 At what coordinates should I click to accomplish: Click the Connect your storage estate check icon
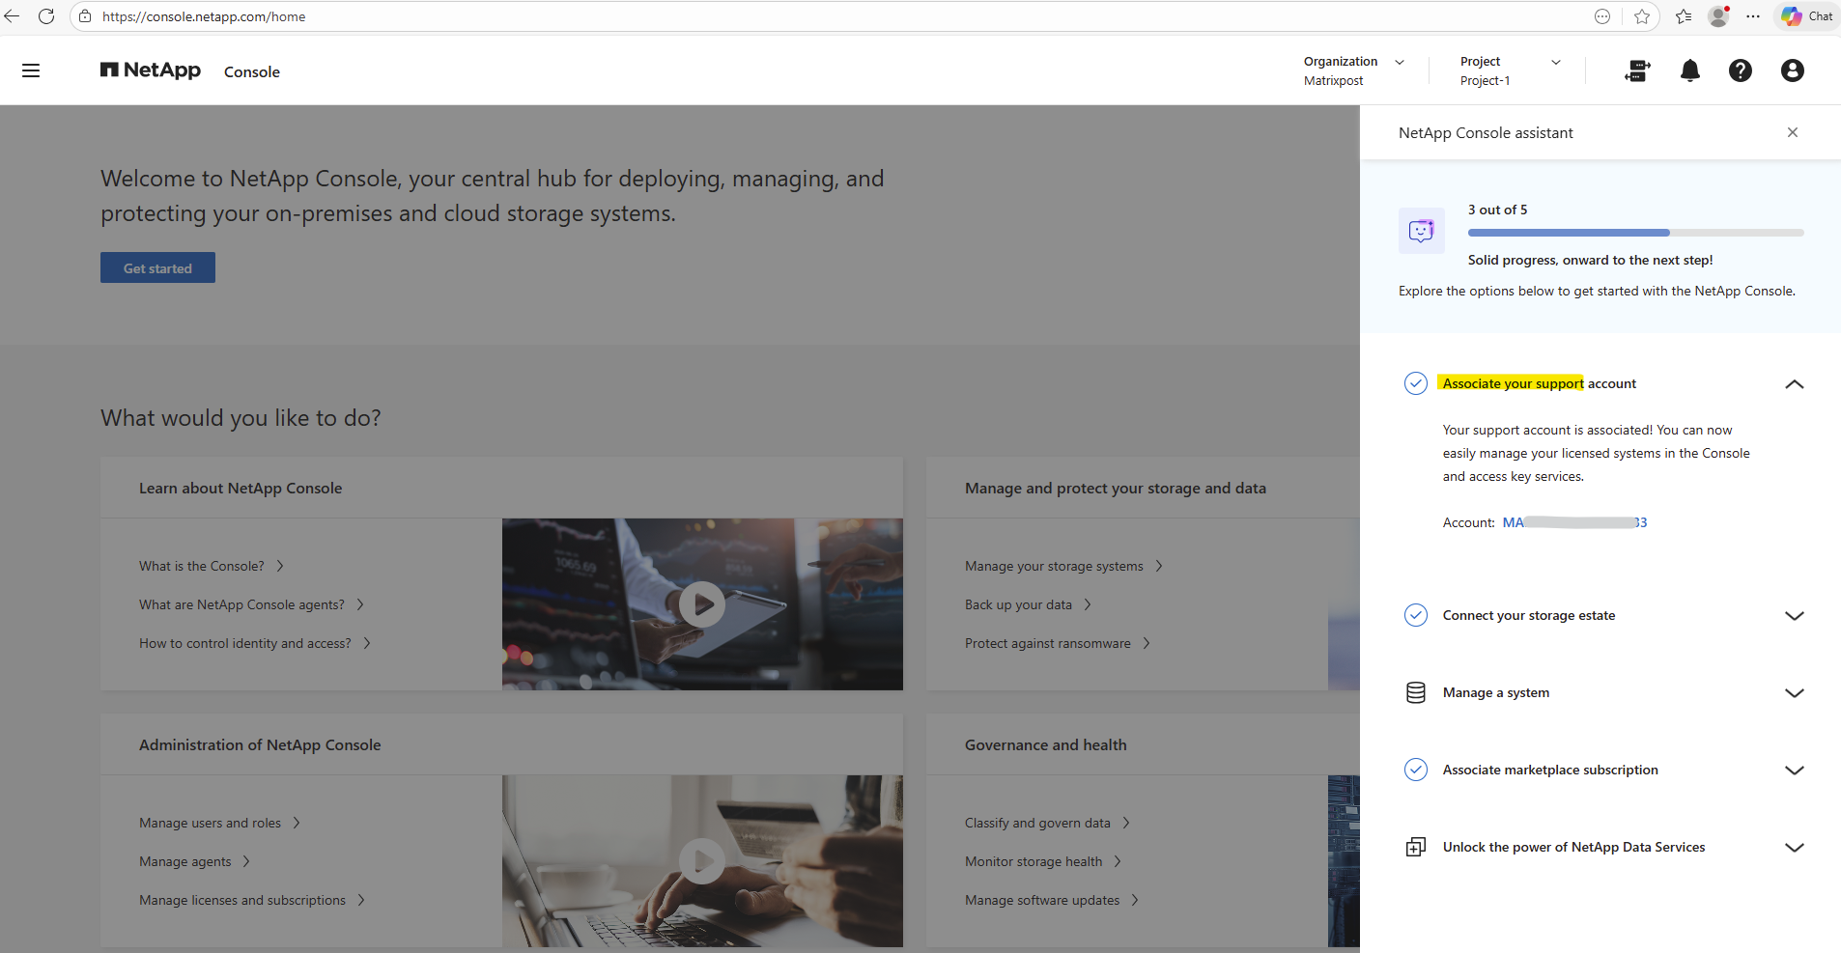point(1416,615)
